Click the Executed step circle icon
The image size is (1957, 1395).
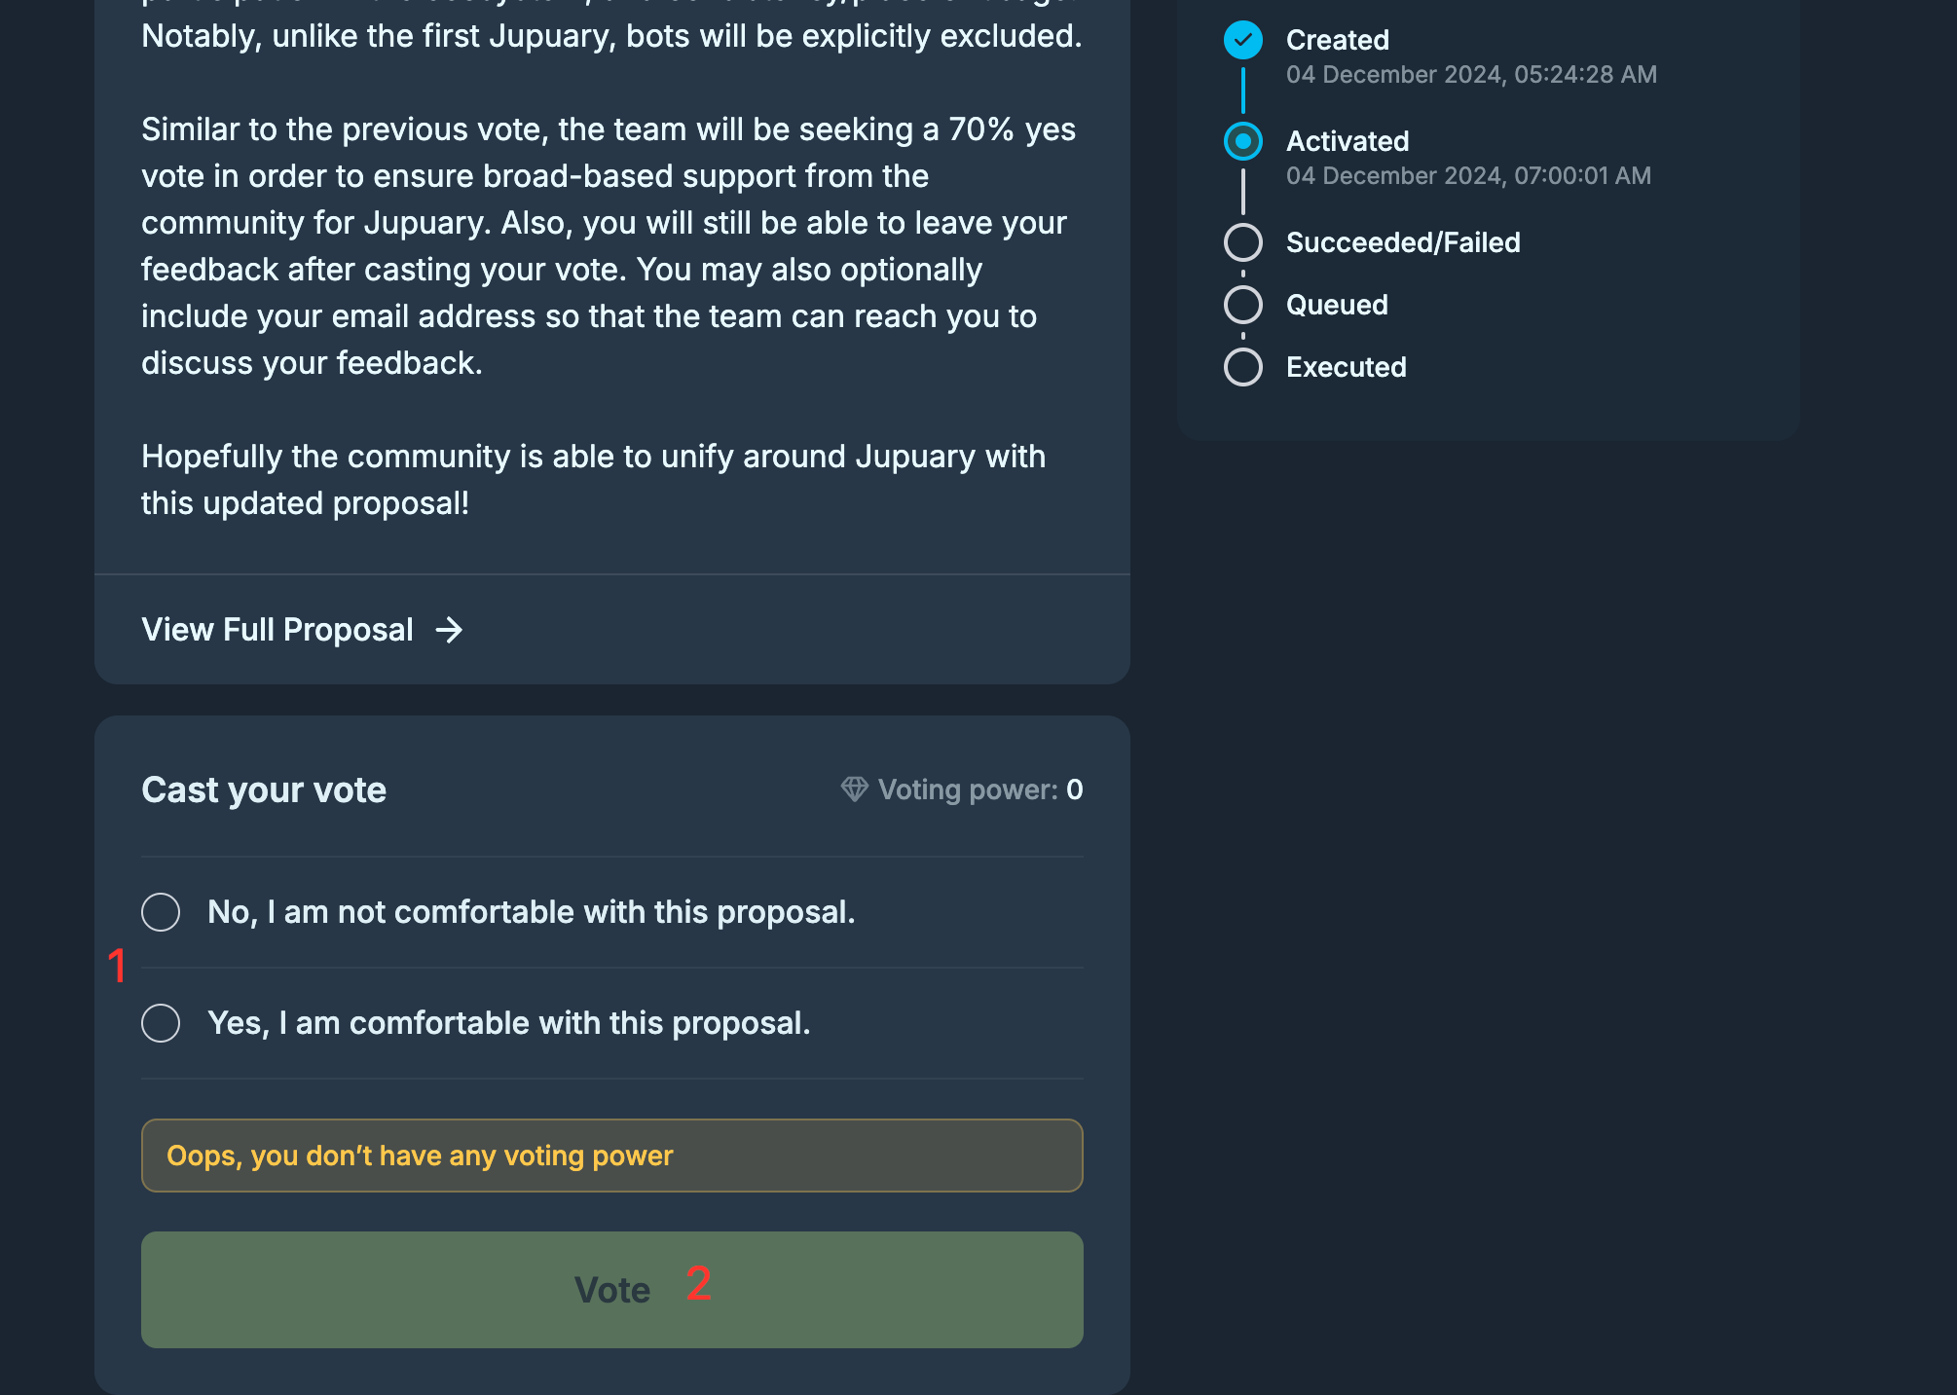click(x=1242, y=367)
